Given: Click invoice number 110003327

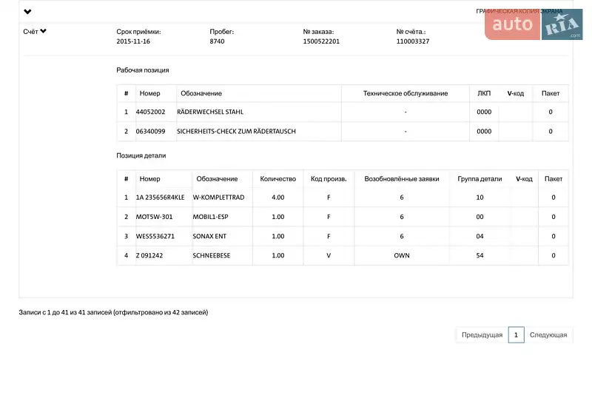Looking at the screenshot, I should coord(413,41).
